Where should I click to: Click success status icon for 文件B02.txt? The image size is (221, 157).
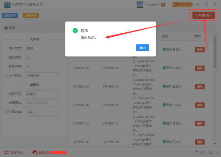(x=164, y=68)
